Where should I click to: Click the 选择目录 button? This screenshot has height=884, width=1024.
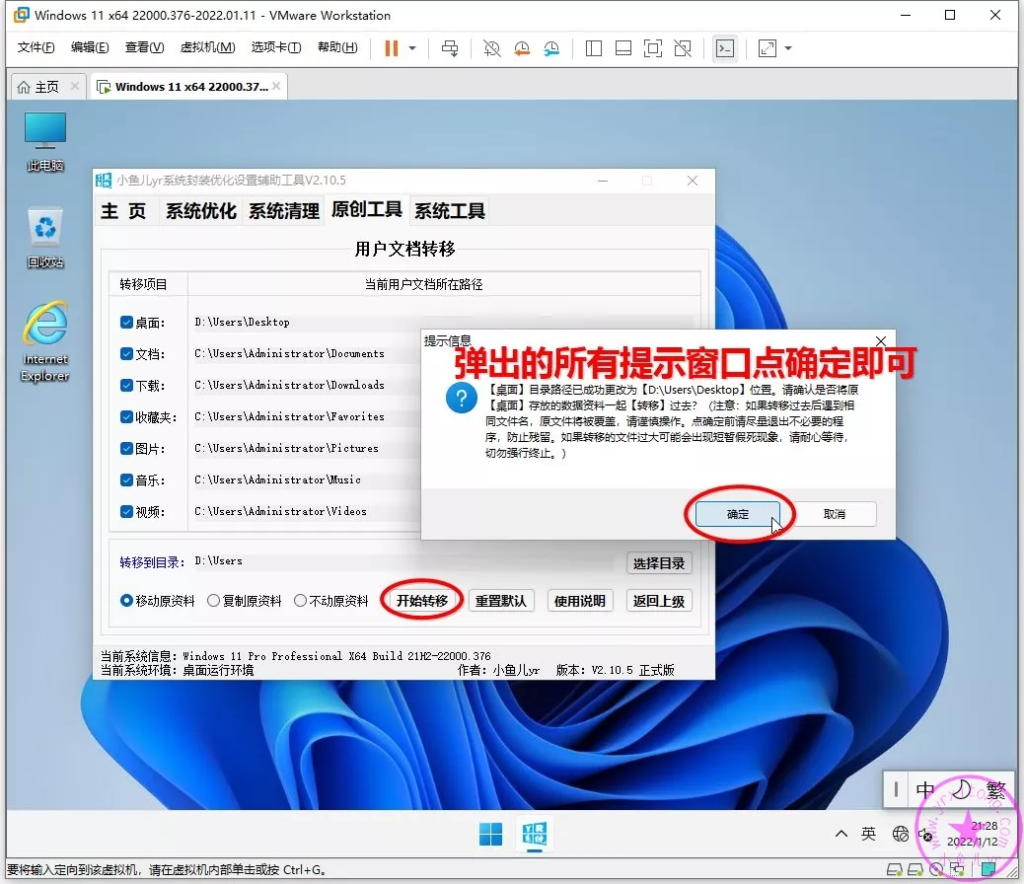(660, 563)
